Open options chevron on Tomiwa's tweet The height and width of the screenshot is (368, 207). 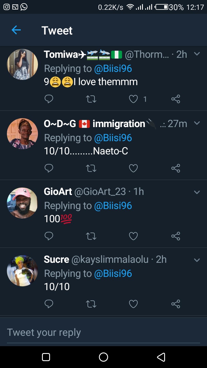[x=197, y=54]
